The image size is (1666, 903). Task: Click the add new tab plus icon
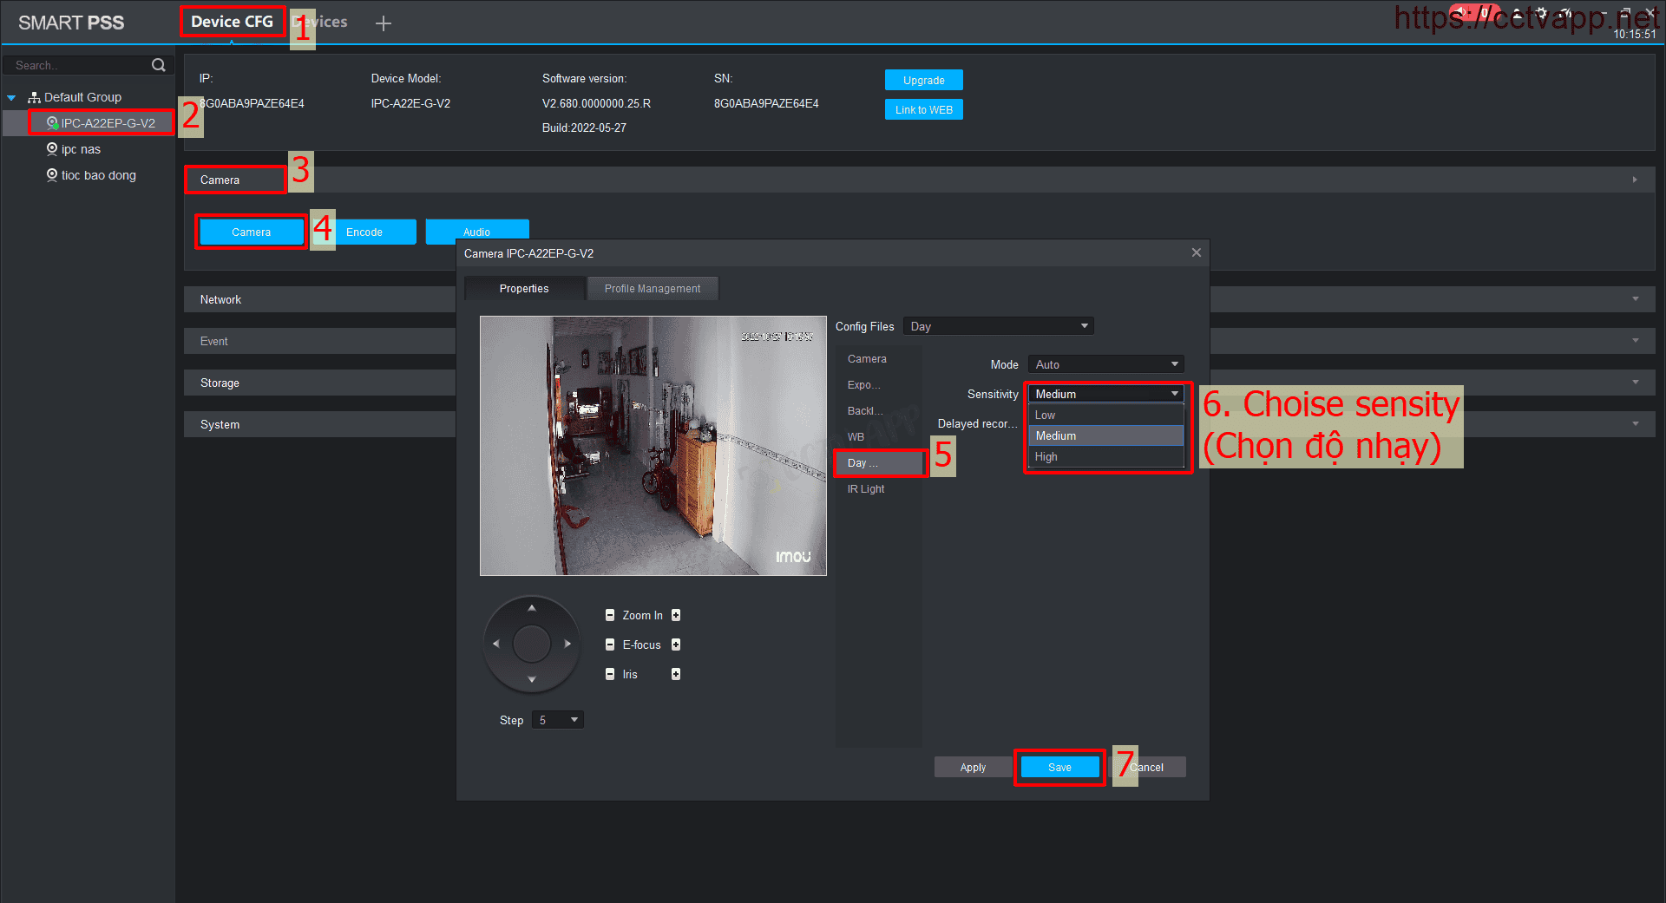click(383, 23)
